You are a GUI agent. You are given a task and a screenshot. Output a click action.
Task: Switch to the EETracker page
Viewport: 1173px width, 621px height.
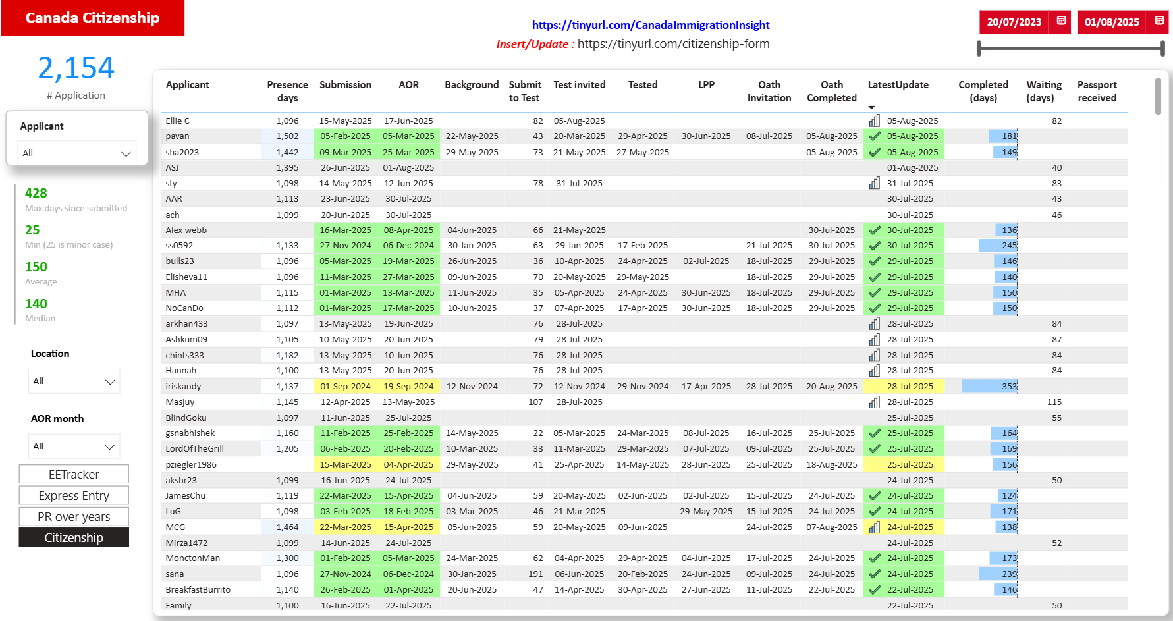click(x=74, y=474)
